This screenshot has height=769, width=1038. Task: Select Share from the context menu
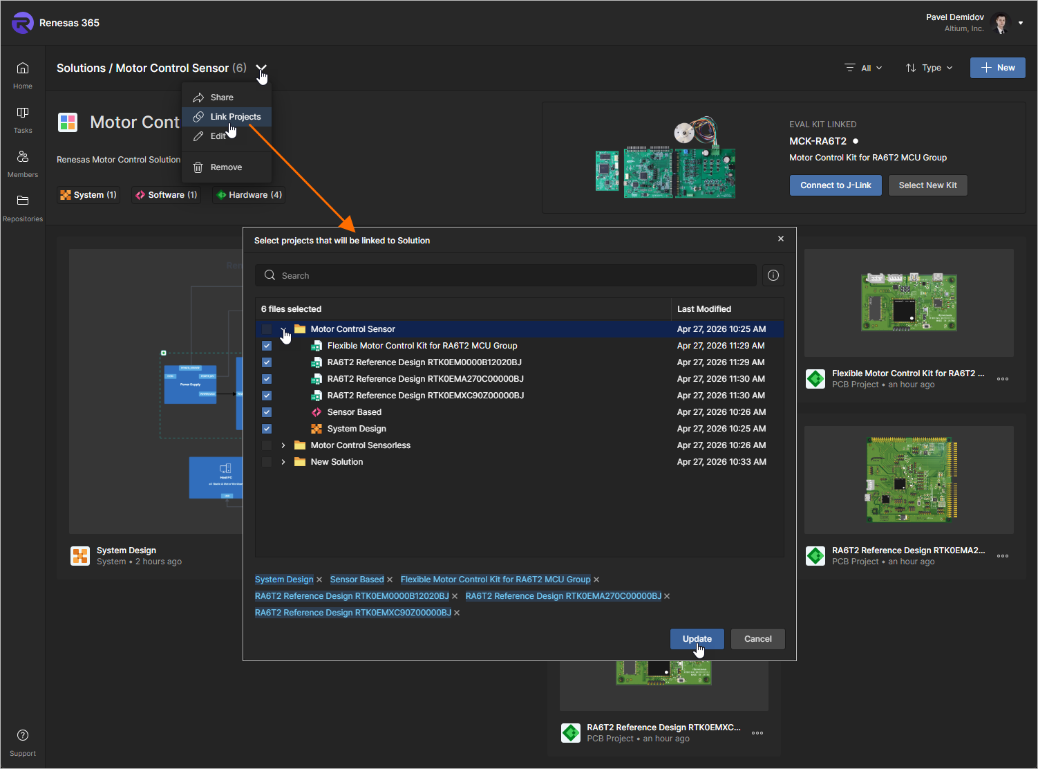click(x=222, y=98)
